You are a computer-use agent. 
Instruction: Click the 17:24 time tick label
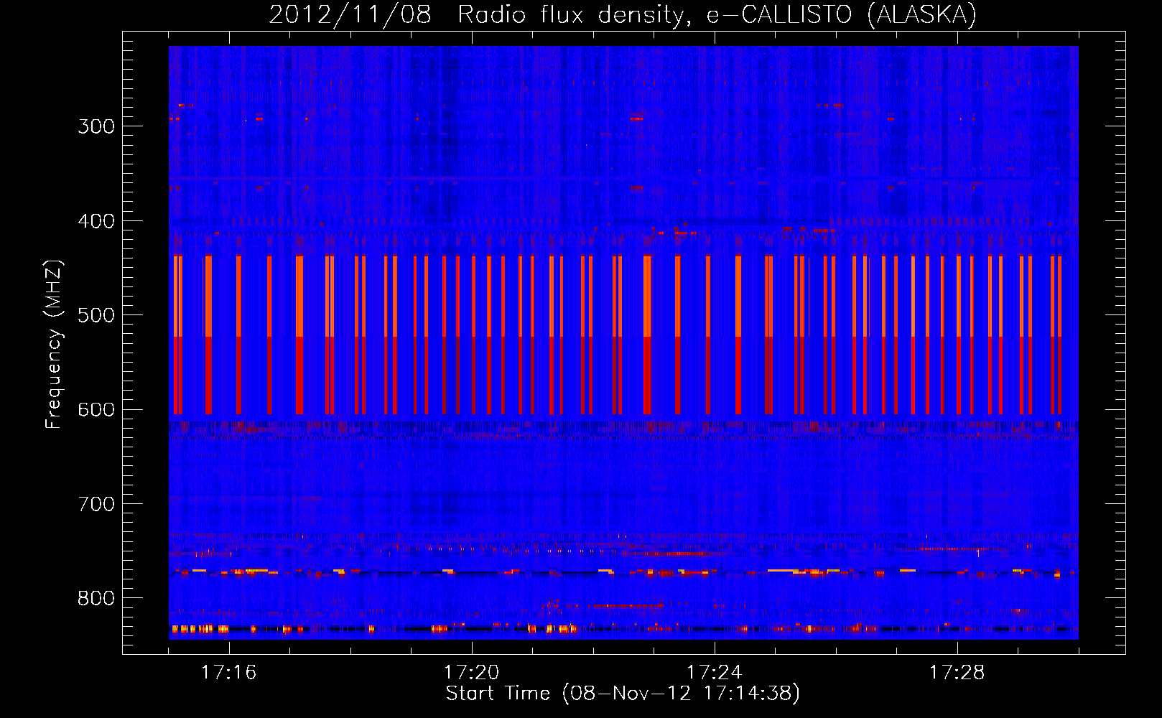pyautogui.click(x=714, y=673)
